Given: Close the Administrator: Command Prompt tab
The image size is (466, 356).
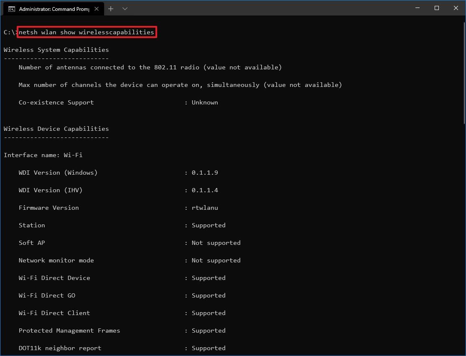Looking at the screenshot, I should click(x=97, y=8).
